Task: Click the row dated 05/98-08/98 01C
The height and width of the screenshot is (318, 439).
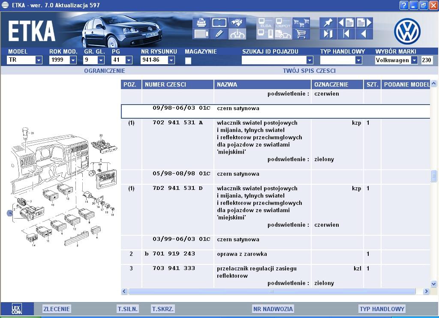Action: (276, 177)
